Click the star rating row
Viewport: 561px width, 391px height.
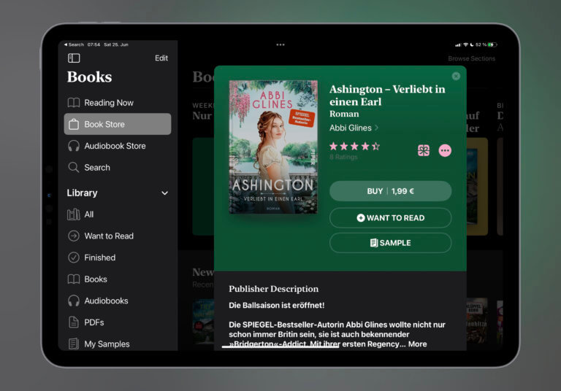tap(354, 146)
